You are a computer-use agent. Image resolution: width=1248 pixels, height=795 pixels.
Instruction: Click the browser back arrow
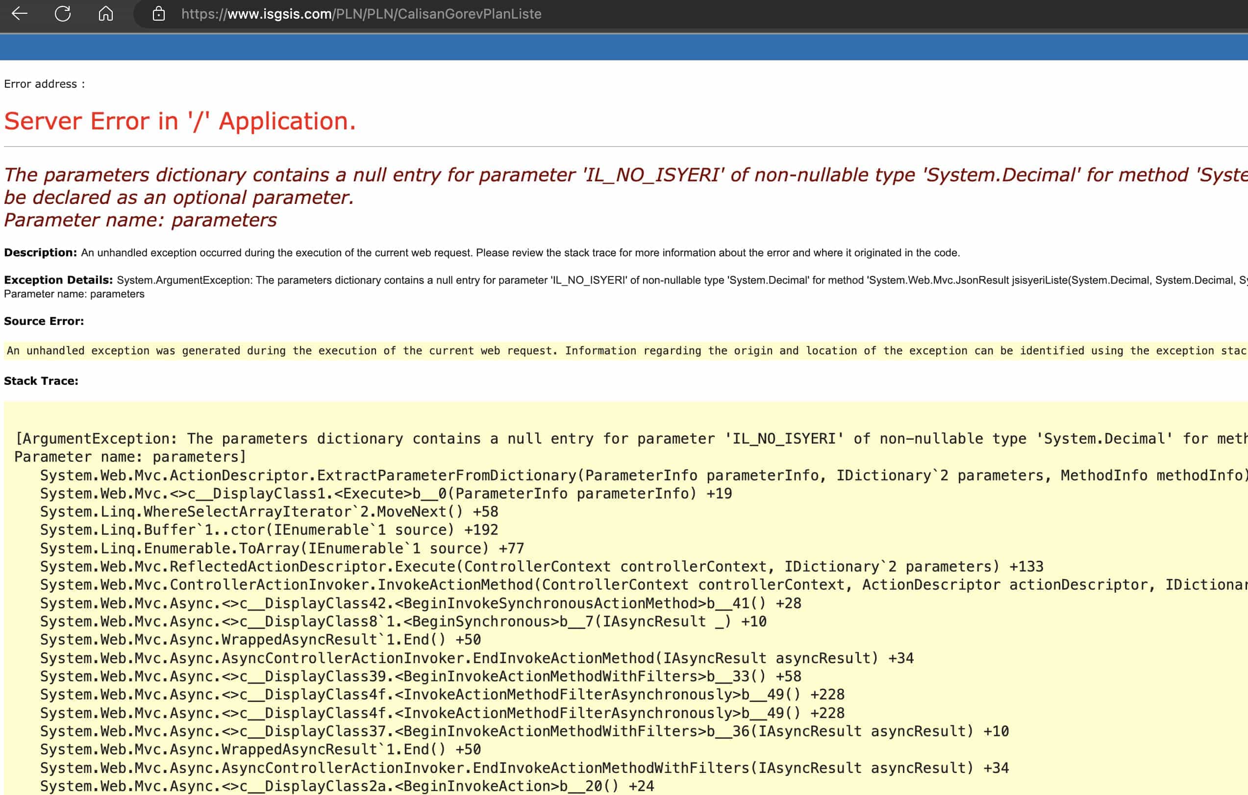[x=19, y=14]
